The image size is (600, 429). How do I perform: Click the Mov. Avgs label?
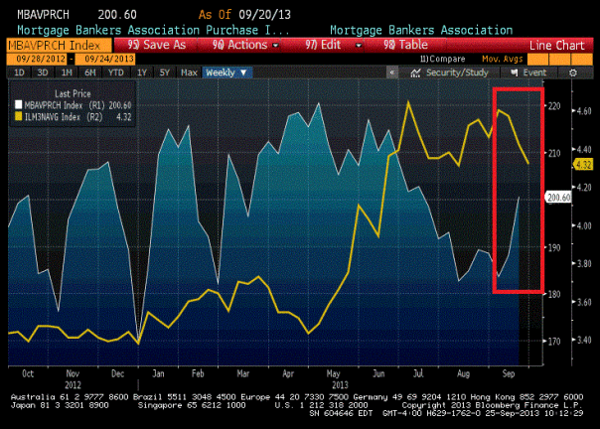click(502, 59)
